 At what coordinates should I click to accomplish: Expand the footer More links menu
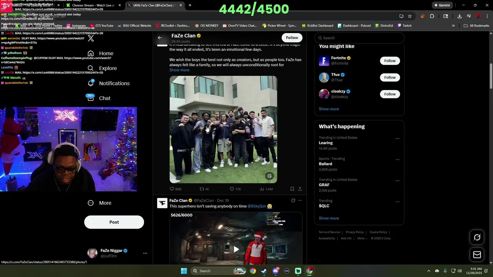[x=362, y=238]
